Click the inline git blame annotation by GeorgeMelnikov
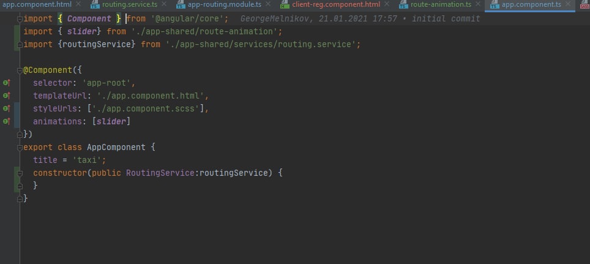 pos(360,18)
